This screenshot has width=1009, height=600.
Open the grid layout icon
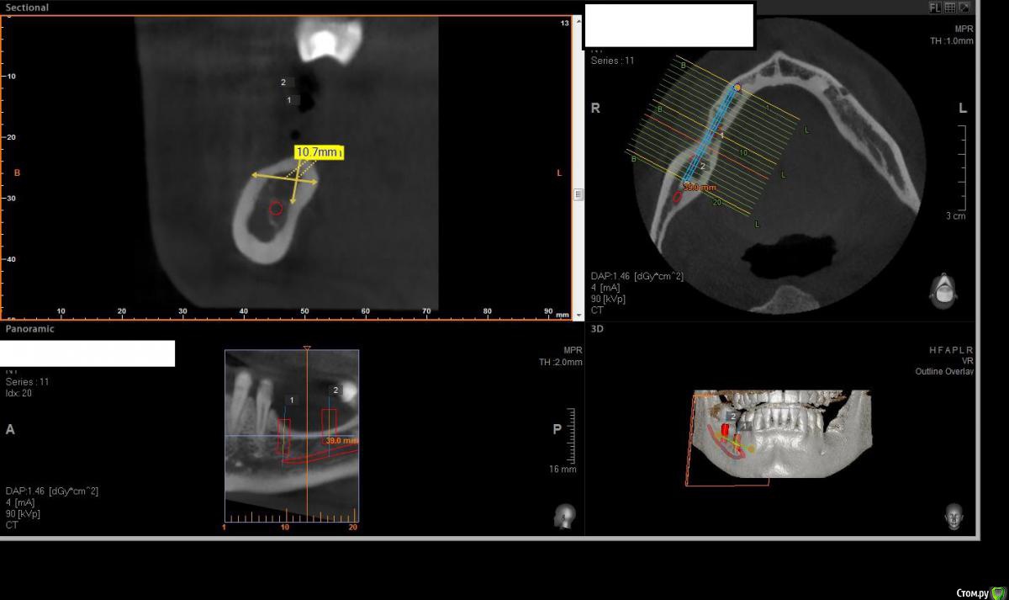click(949, 8)
